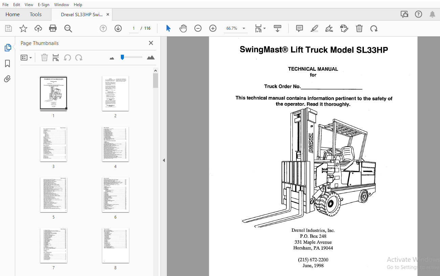Click the TECHNICAL MANUAL heading text
This screenshot has height=276, width=440.
313,69
